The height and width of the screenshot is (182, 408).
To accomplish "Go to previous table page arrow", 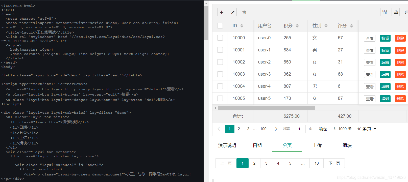I will [x=219, y=129].
